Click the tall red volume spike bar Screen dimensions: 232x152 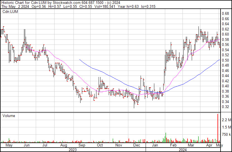[218, 128]
